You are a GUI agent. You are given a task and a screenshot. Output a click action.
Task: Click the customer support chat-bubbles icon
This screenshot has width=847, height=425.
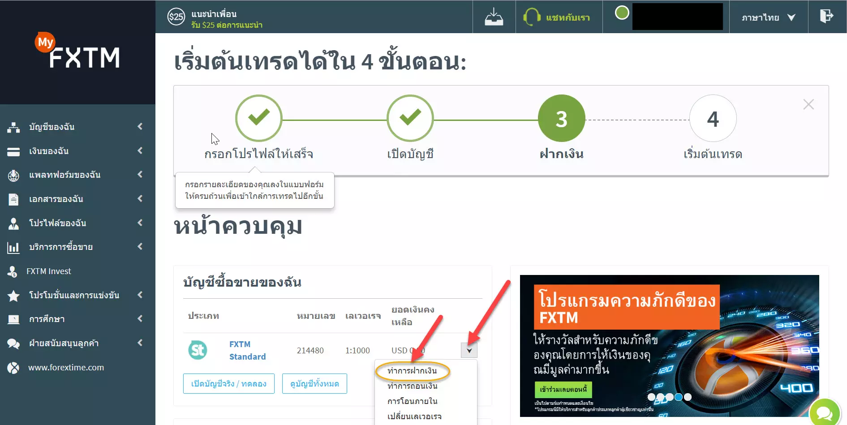[13, 343]
